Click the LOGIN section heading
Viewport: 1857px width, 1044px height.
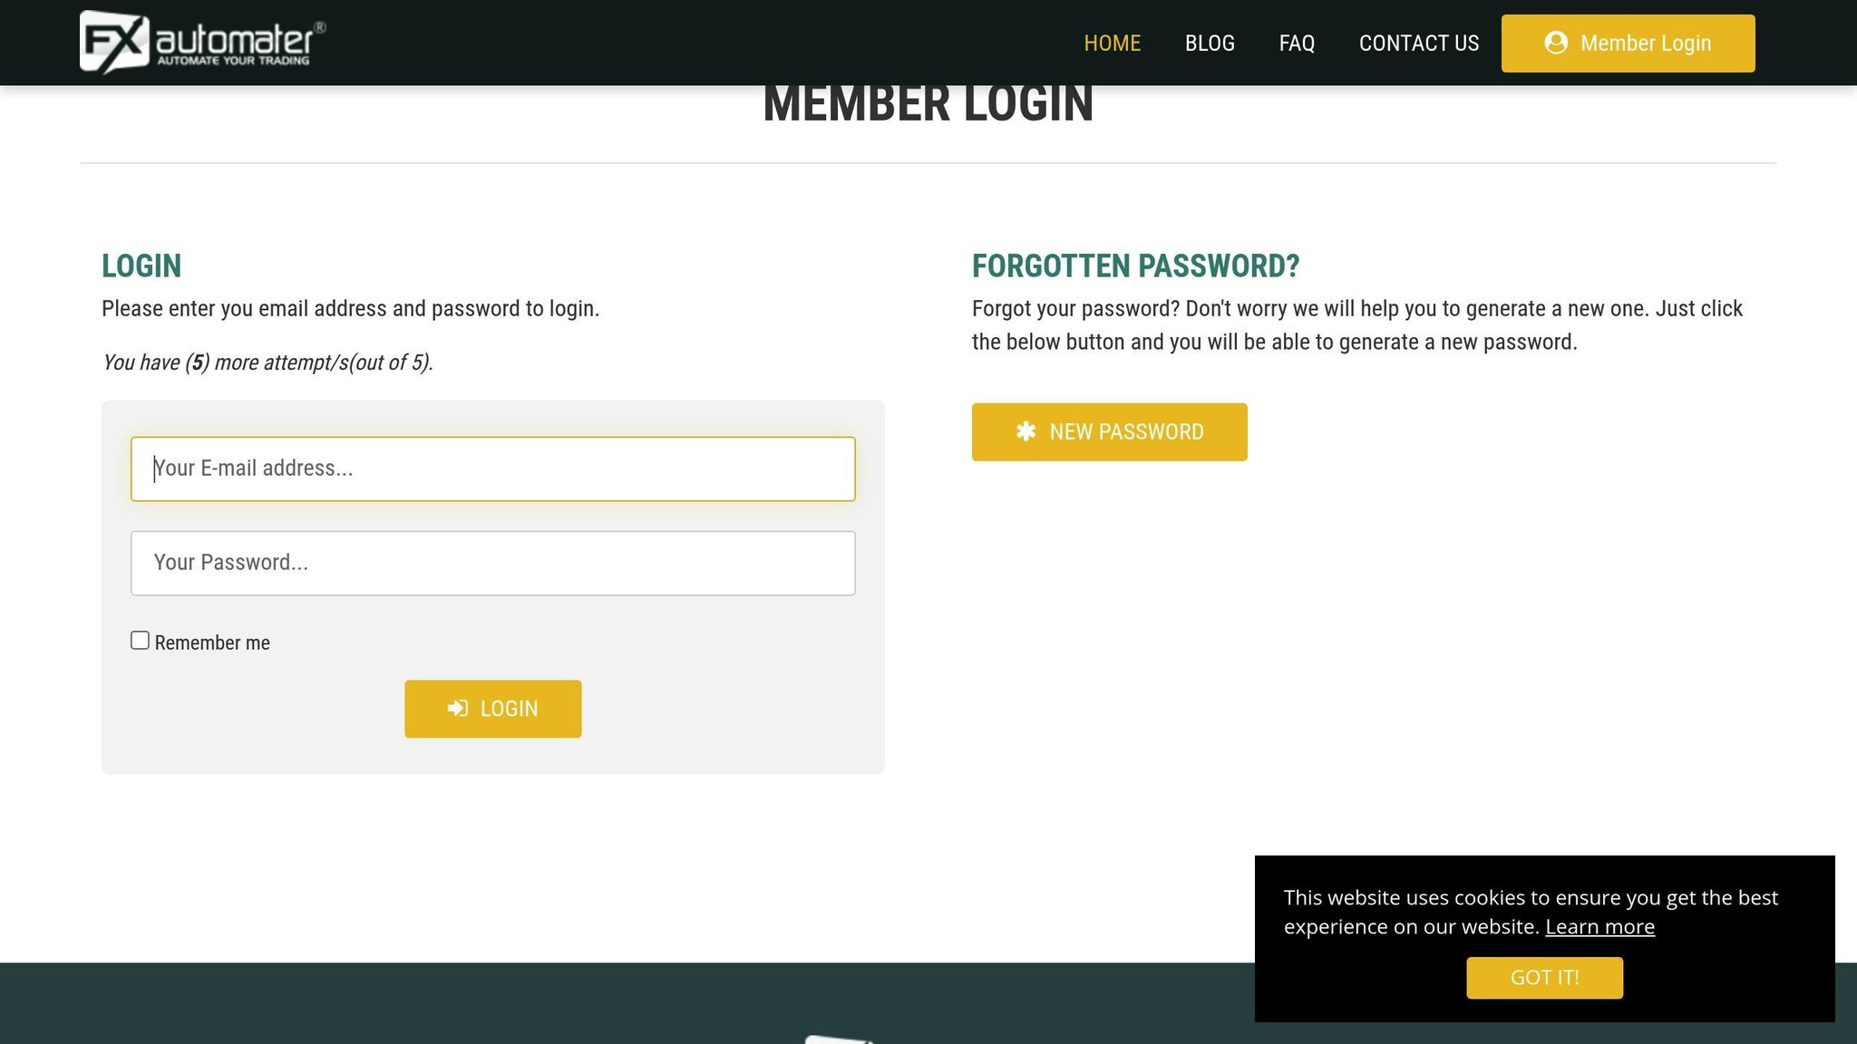(141, 266)
